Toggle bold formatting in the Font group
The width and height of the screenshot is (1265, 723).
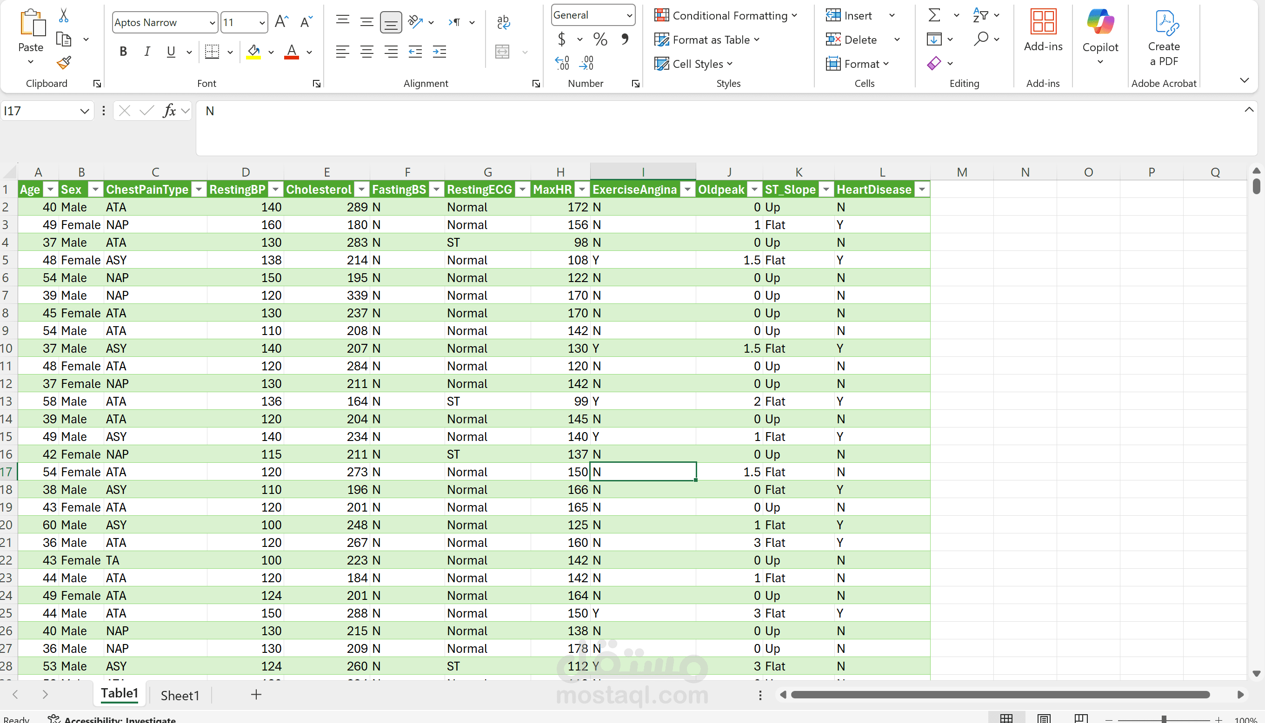[123, 51]
